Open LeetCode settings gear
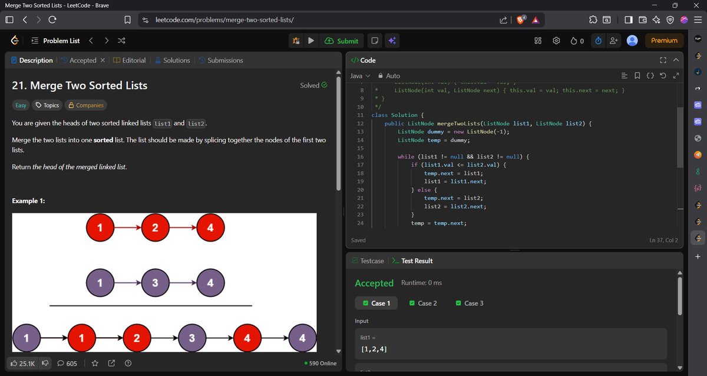 (556, 41)
